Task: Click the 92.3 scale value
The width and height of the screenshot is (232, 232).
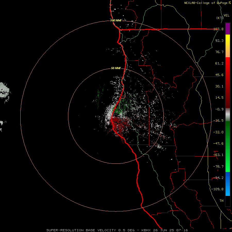Action: (219, 40)
